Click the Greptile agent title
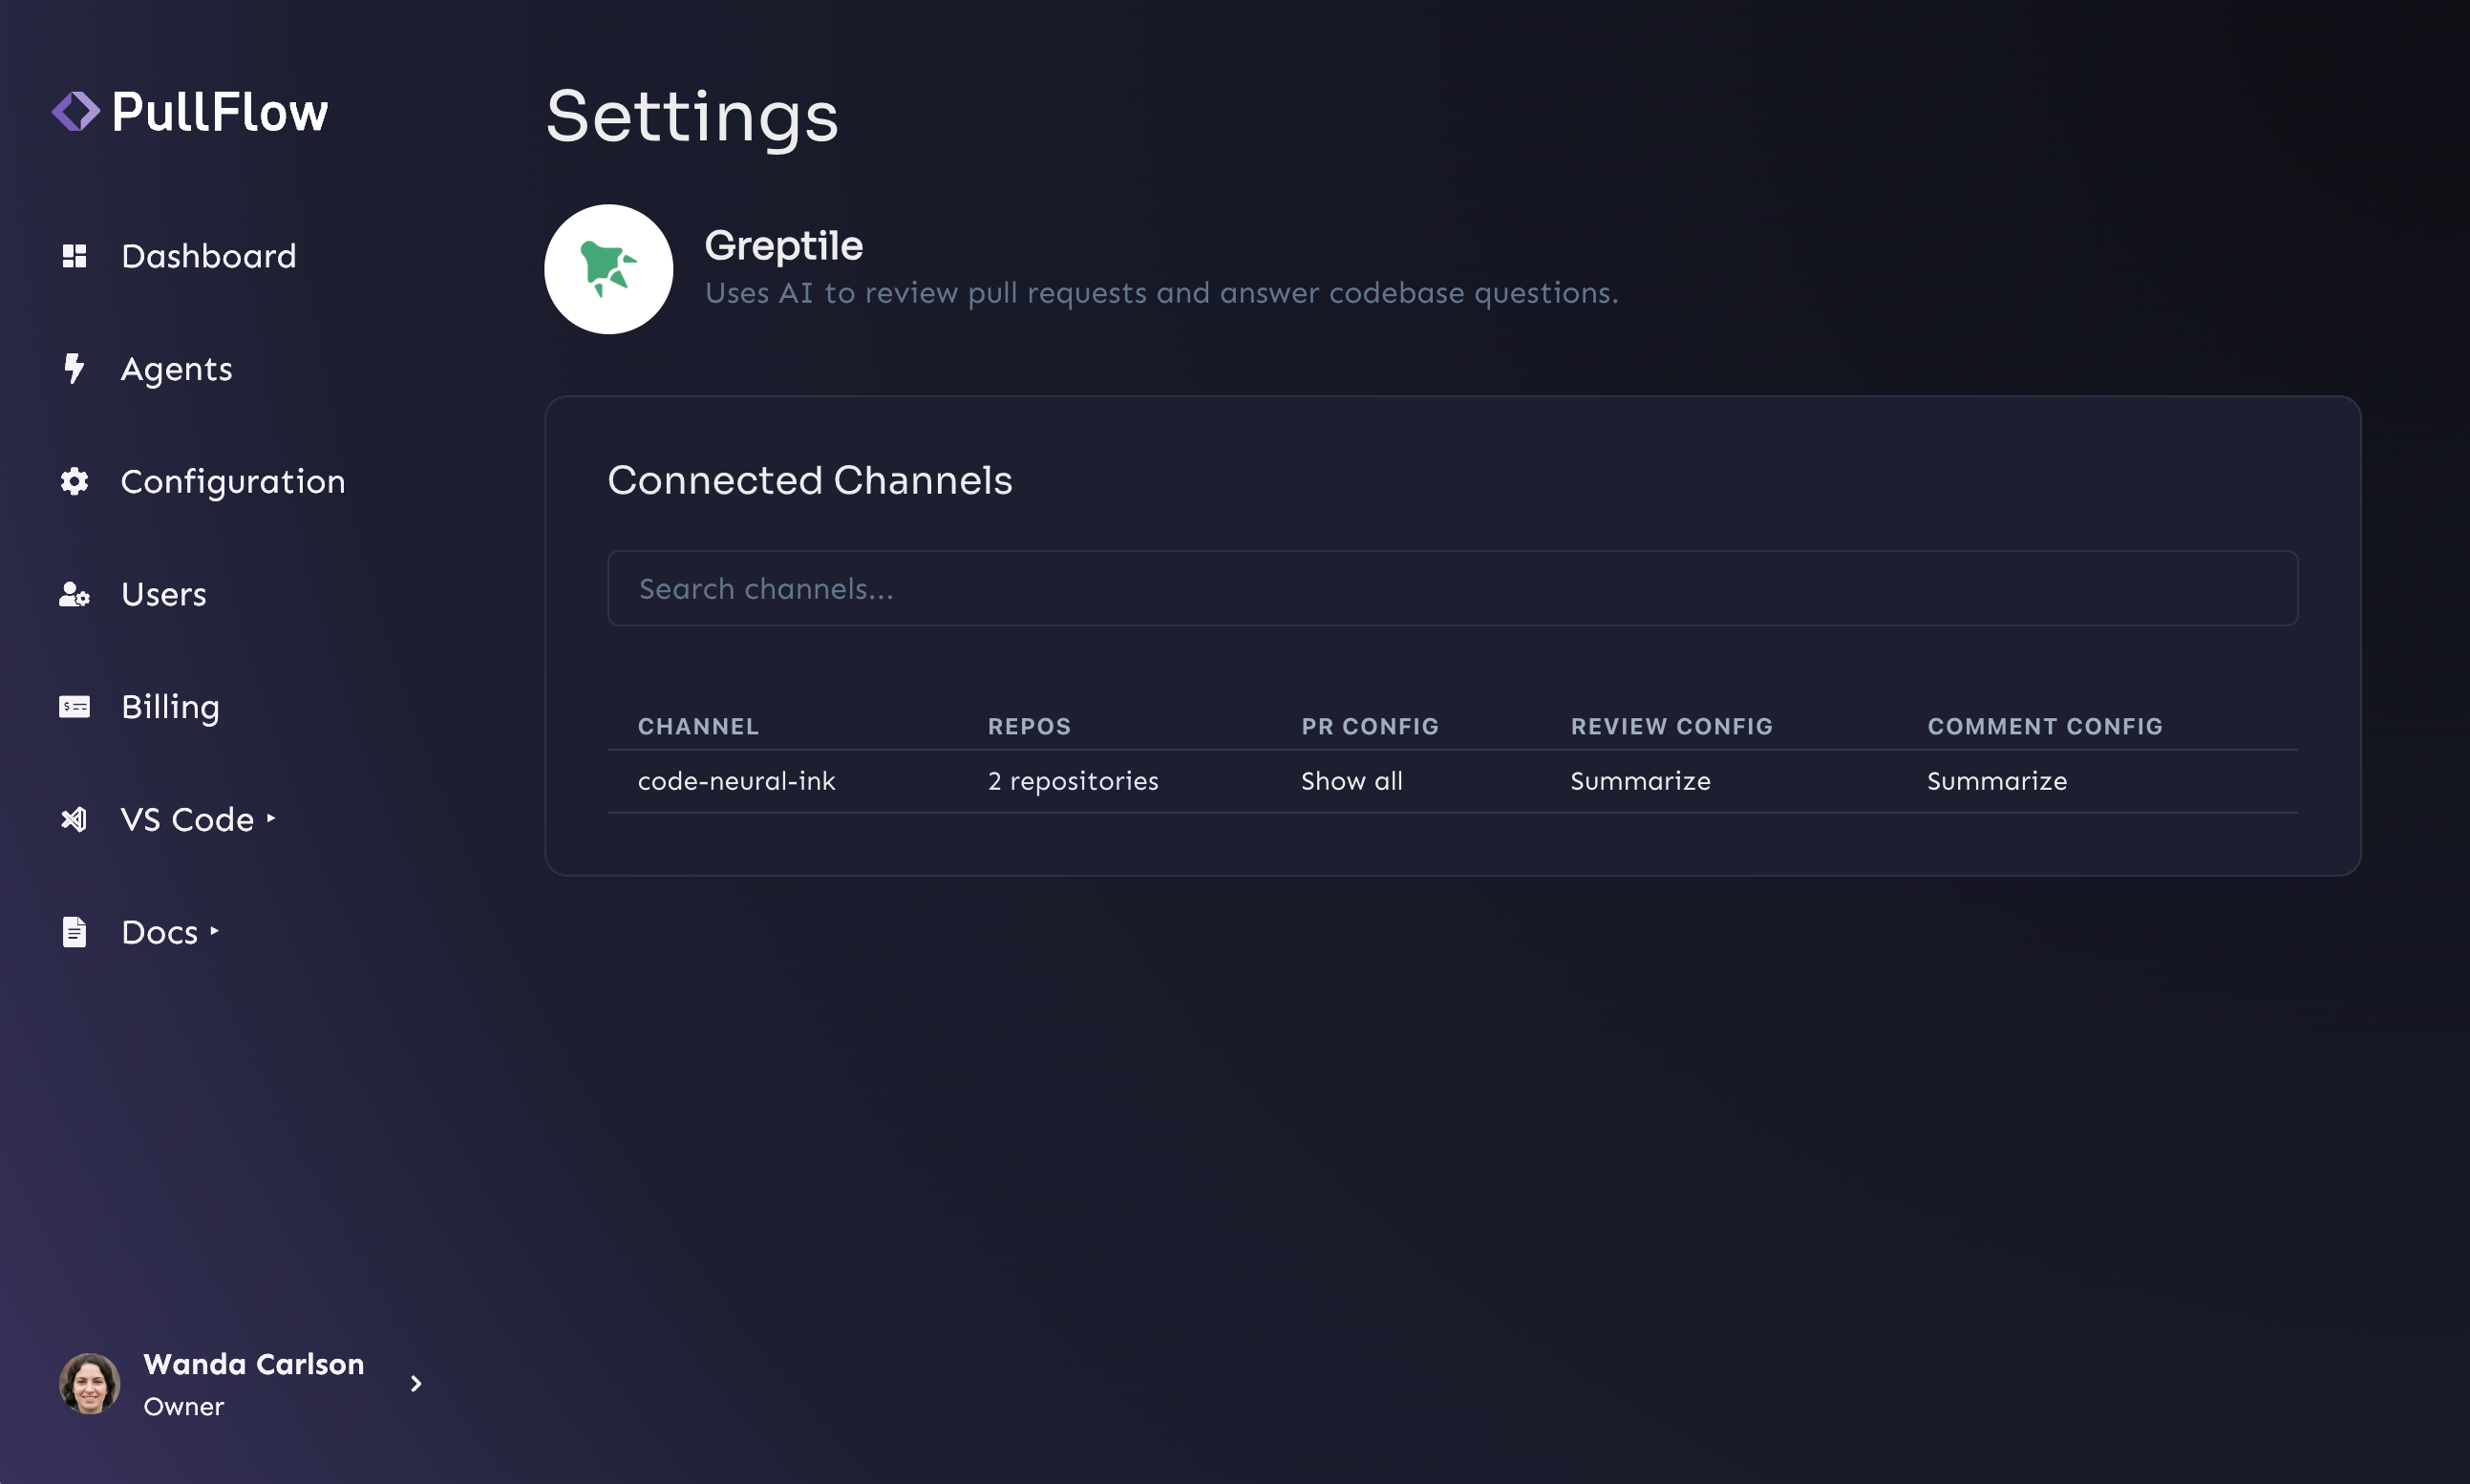Image resolution: width=2470 pixels, height=1484 pixels. click(783, 246)
